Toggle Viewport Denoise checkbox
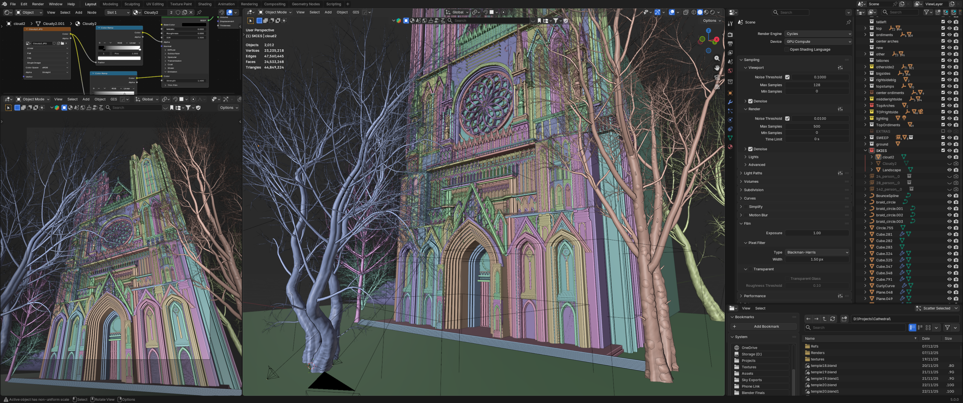 tap(750, 101)
